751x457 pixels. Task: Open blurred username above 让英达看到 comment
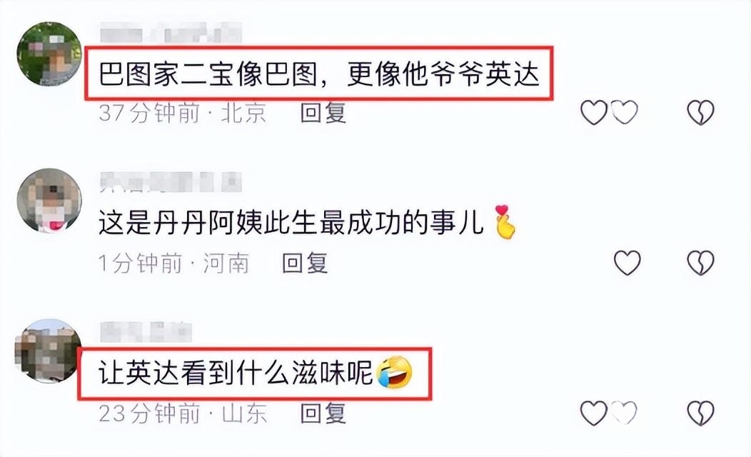146,331
